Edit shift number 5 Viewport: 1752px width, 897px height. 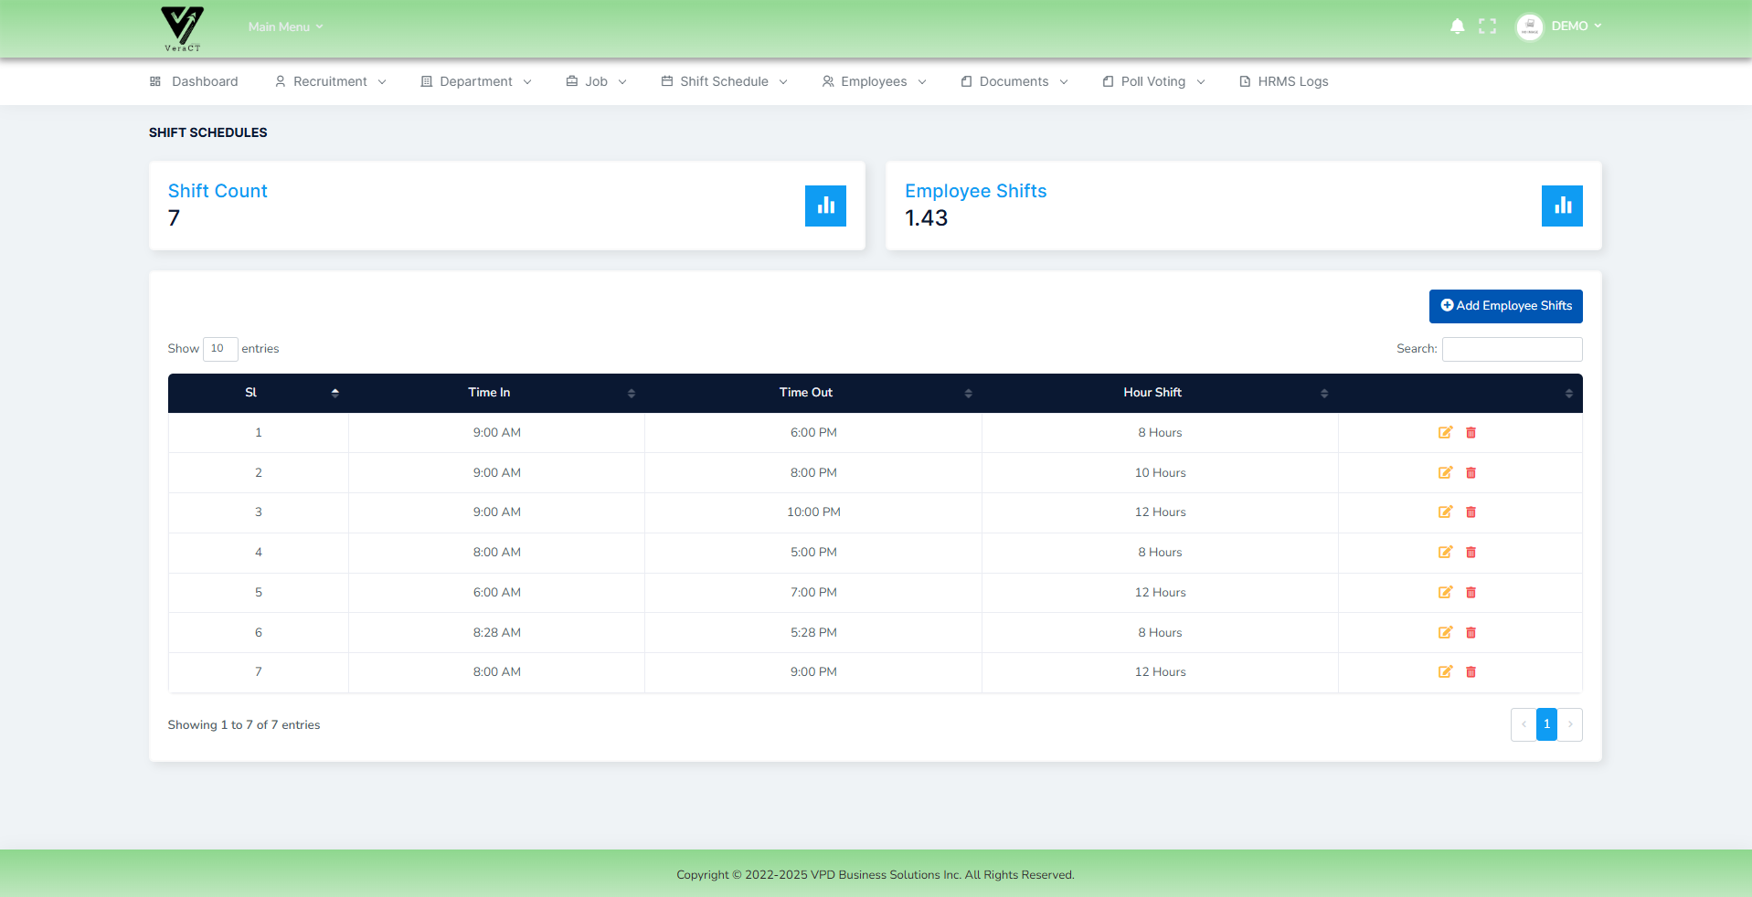1445,593
